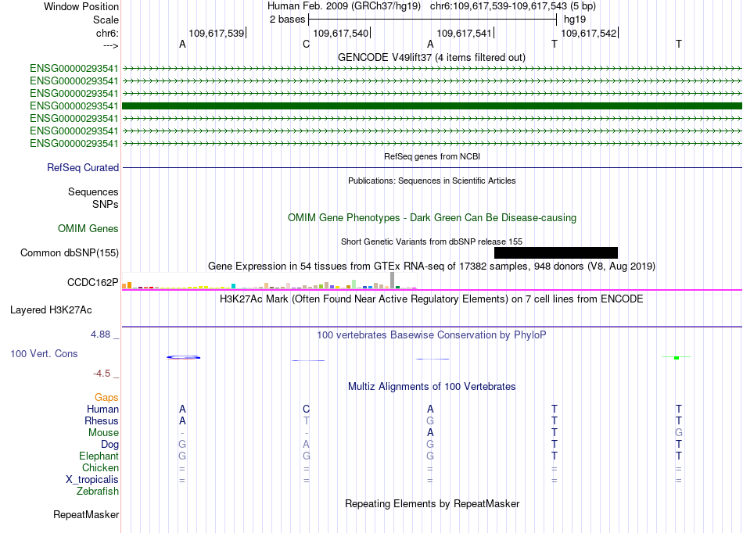Image resolution: width=743 pixels, height=533 pixels.
Task: Open the CCDC162P GTEx expression bar chart
Action: pos(269,281)
